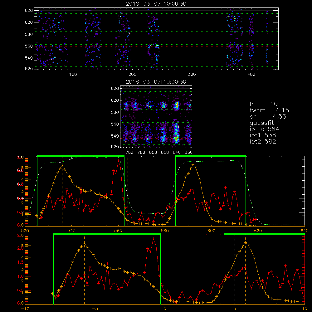Select the 'Int 10' parameter text
The width and height of the screenshot is (312, 312).
pos(264,104)
